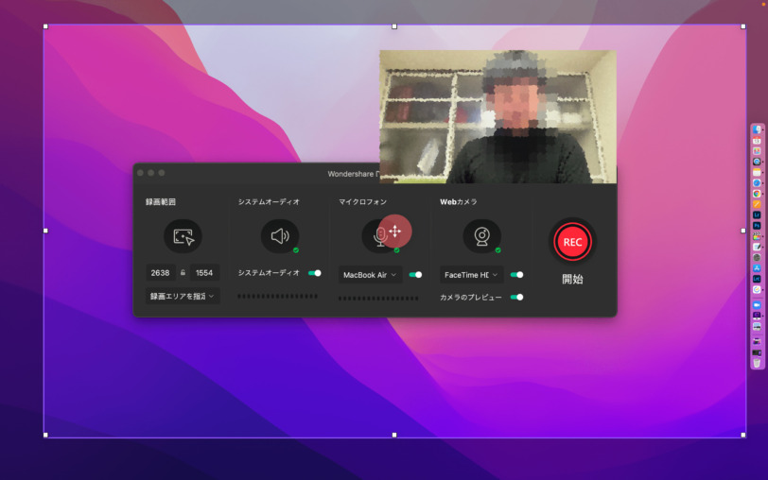Open Lightroom Classic (LrC) from the Dock
Viewport: 768px width, 480px height.
coord(757,279)
